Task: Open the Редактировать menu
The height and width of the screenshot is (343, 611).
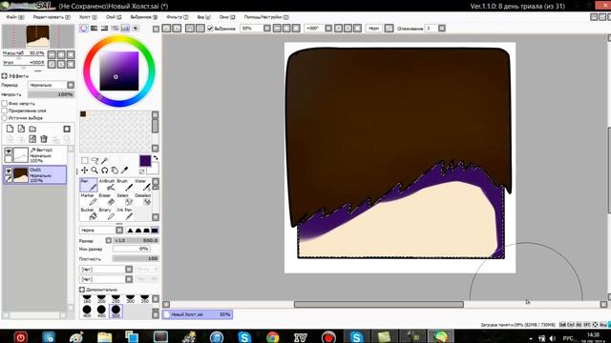Action: (x=52, y=17)
